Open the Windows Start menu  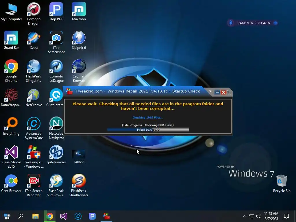7,216
